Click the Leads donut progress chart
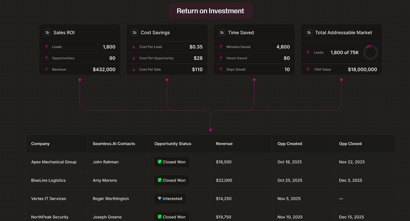Screen dimensions: 410x221 370,52
